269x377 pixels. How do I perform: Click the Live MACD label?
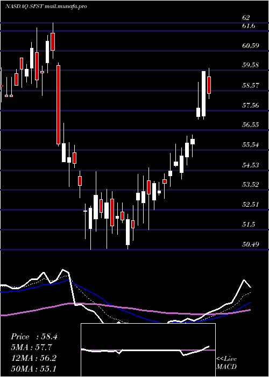pos(226,363)
